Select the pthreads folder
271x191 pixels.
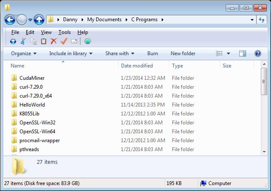click(x=29, y=149)
